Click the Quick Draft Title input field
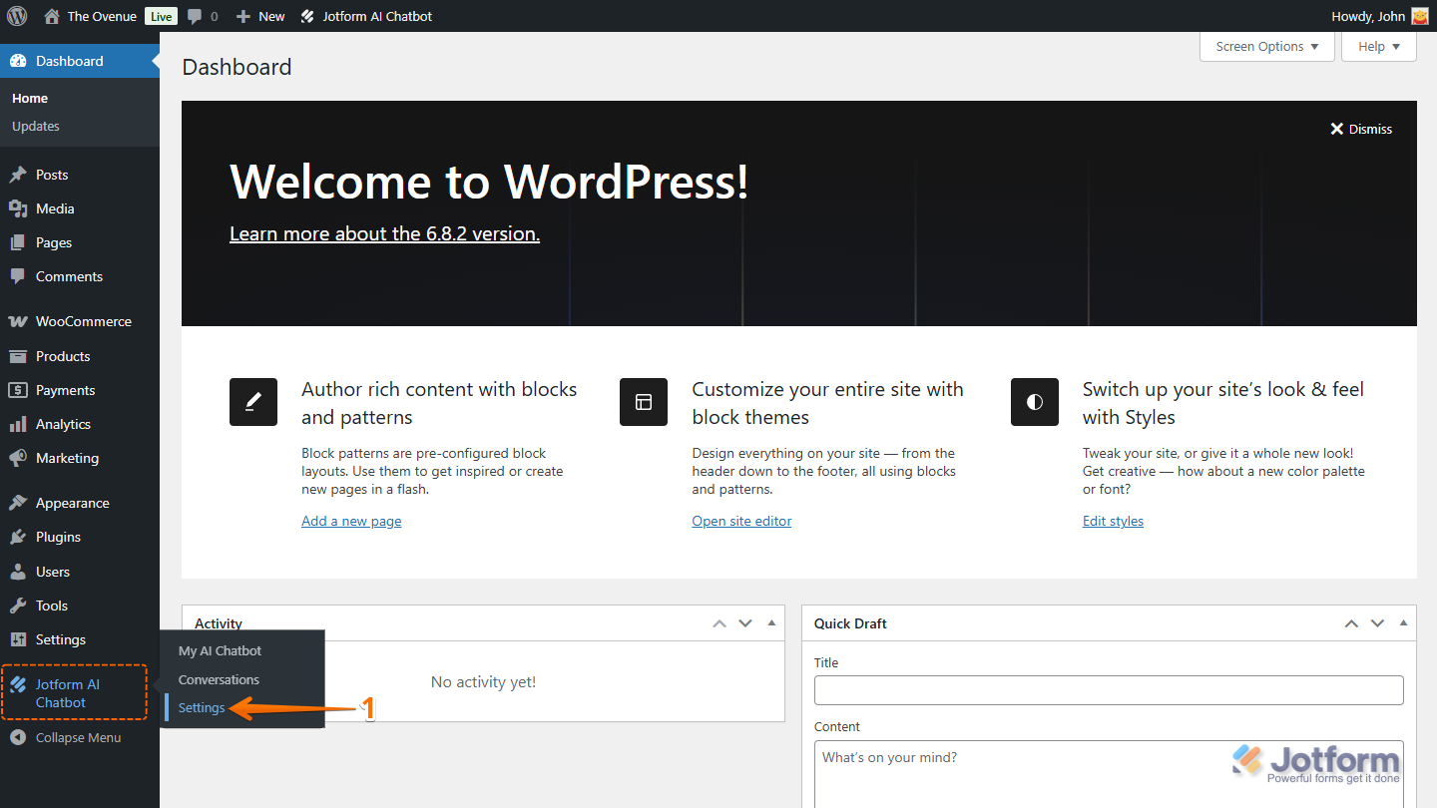The height and width of the screenshot is (808, 1437). tap(1109, 689)
